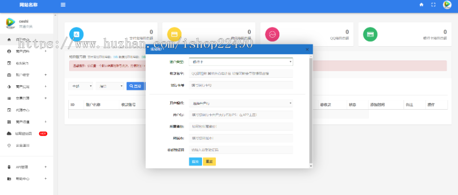Click the QQ结算总额 card label
The image size is (458, 195).
pos(340,38)
